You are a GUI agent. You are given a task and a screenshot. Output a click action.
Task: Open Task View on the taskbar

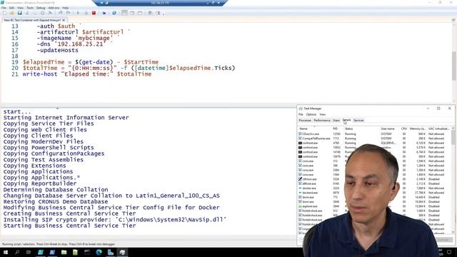(x=29, y=252)
